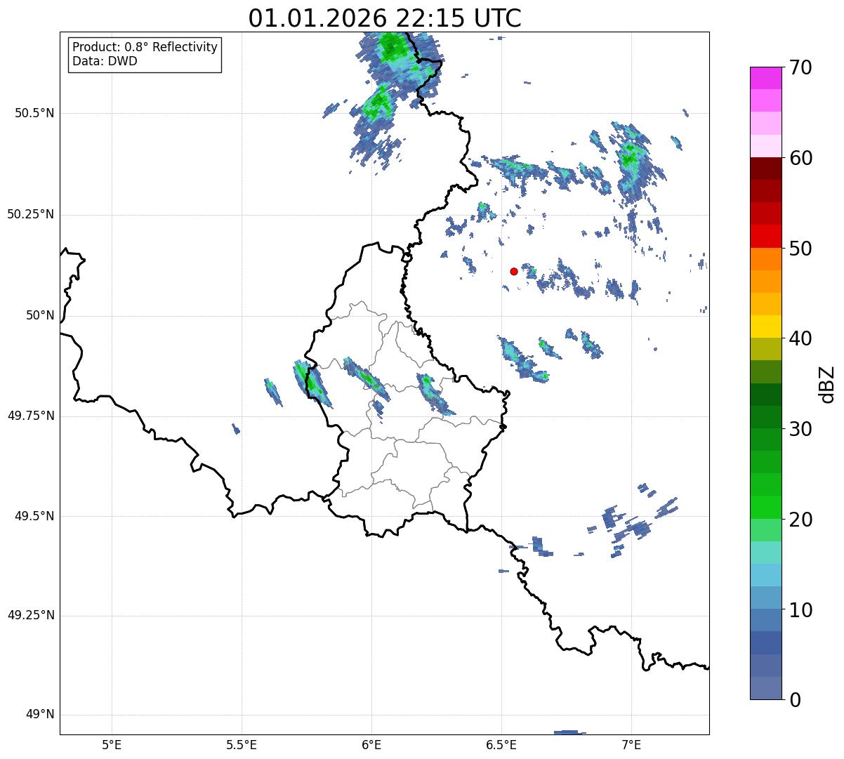Screen dimensions: 844x759
Task: Click the bright green swatch above 20
Action: [x=766, y=507]
